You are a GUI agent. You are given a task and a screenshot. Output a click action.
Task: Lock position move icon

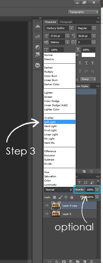[66, 197]
